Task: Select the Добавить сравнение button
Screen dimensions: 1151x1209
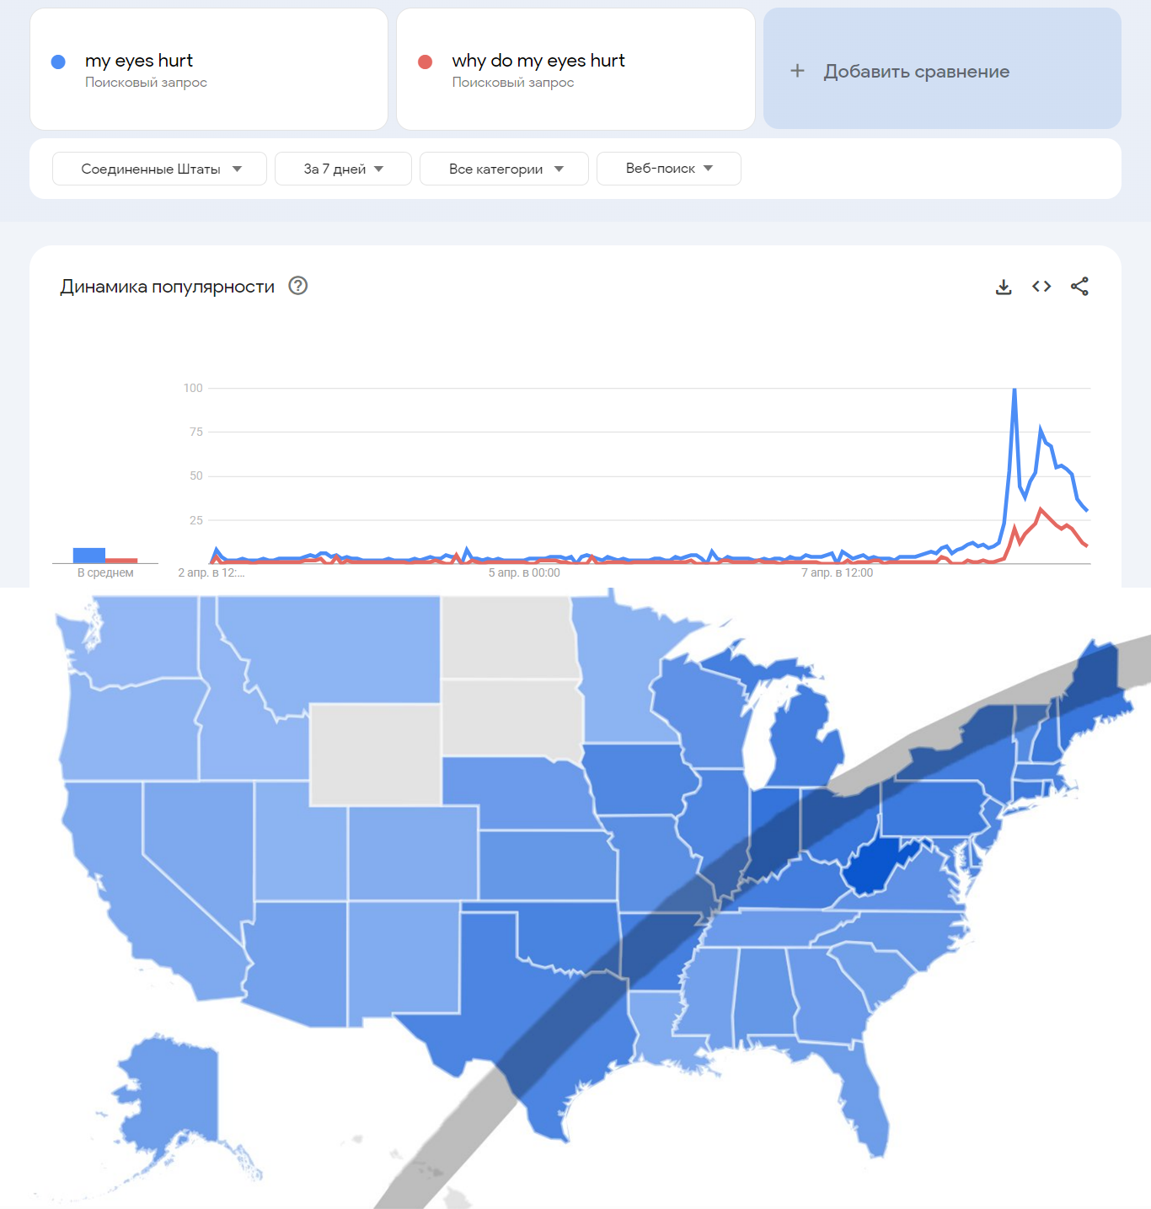Action: coord(942,69)
